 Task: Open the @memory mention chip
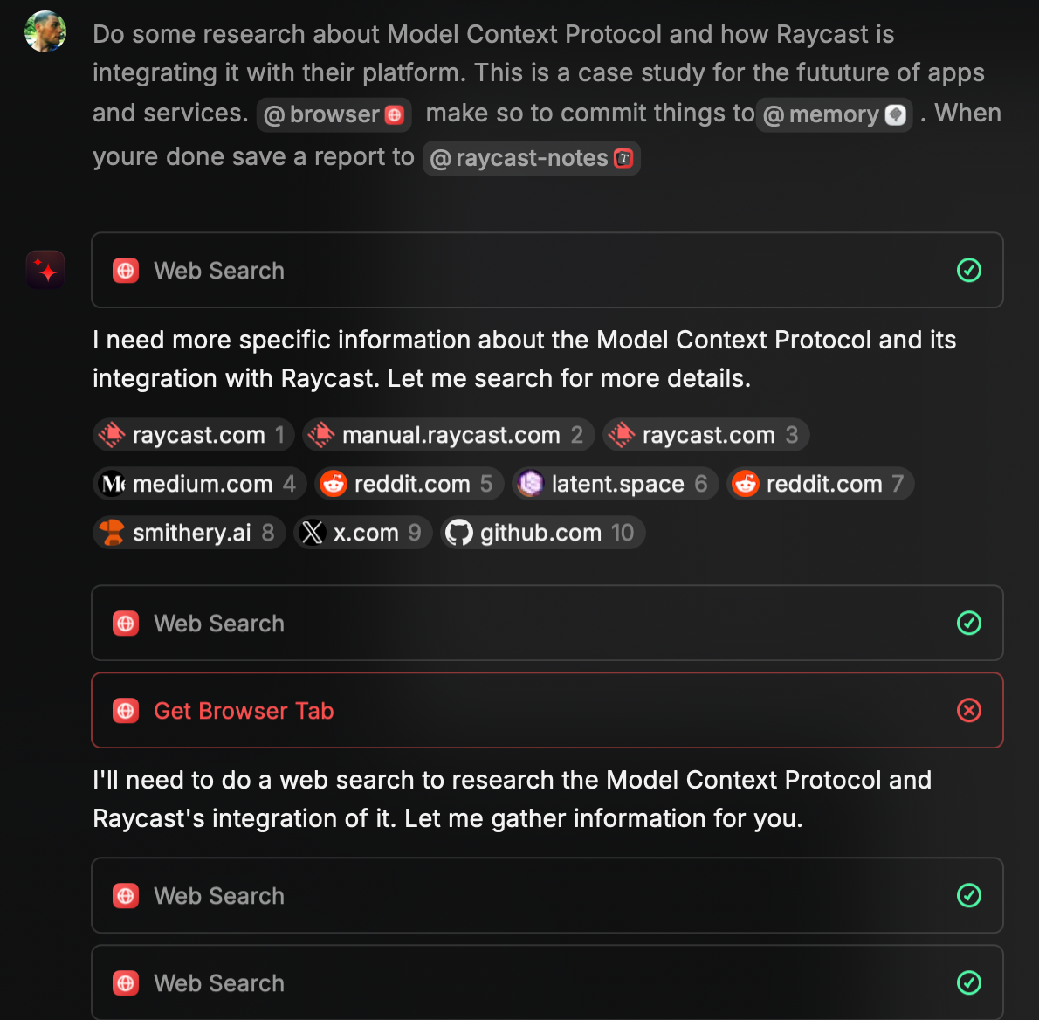(834, 114)
